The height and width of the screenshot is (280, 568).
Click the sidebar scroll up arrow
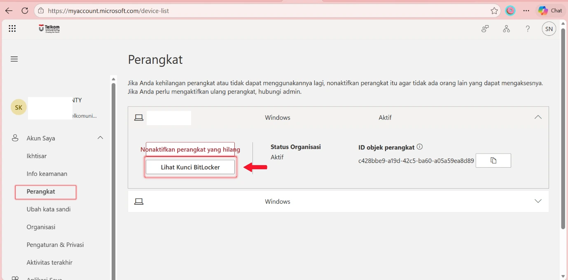click(x=114, y=79)
